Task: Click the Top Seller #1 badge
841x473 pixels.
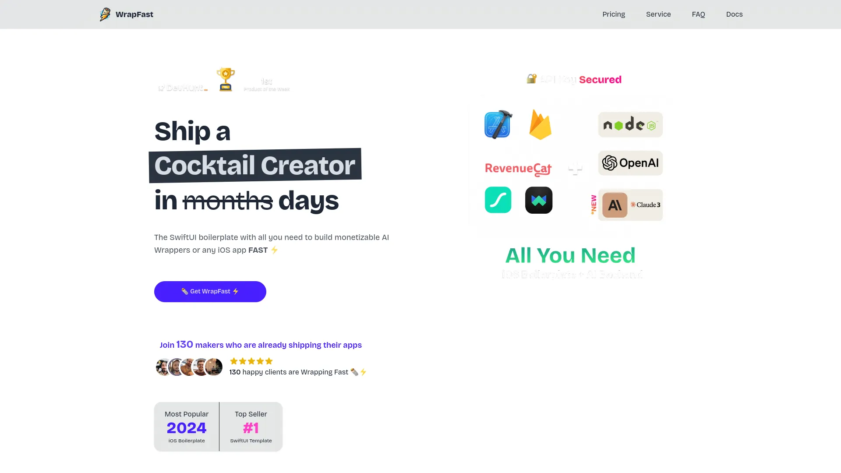Action: tap(251, 427)
